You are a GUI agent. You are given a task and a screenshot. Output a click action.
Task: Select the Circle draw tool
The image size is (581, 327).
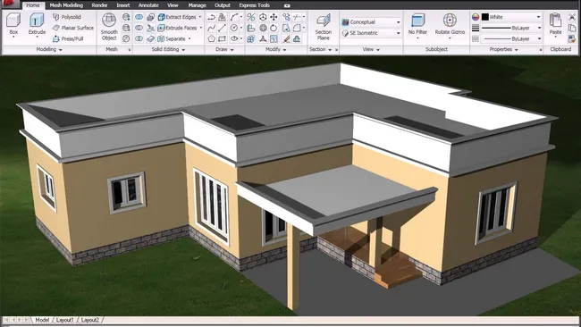pos(234,28)
